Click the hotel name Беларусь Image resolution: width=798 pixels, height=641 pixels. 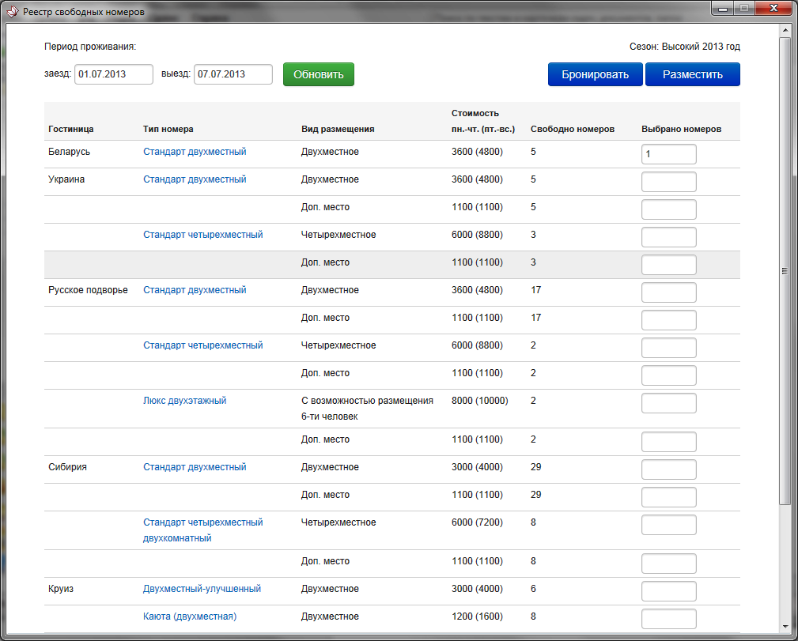(x=70, y=152)
